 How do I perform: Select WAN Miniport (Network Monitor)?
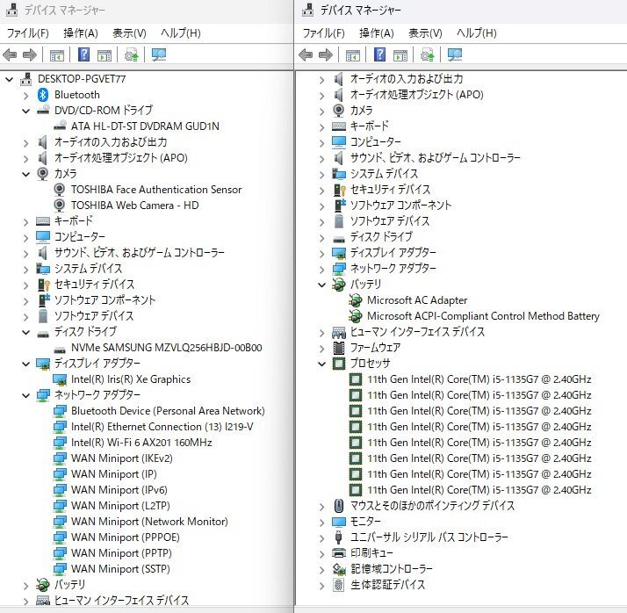[149, 522]
